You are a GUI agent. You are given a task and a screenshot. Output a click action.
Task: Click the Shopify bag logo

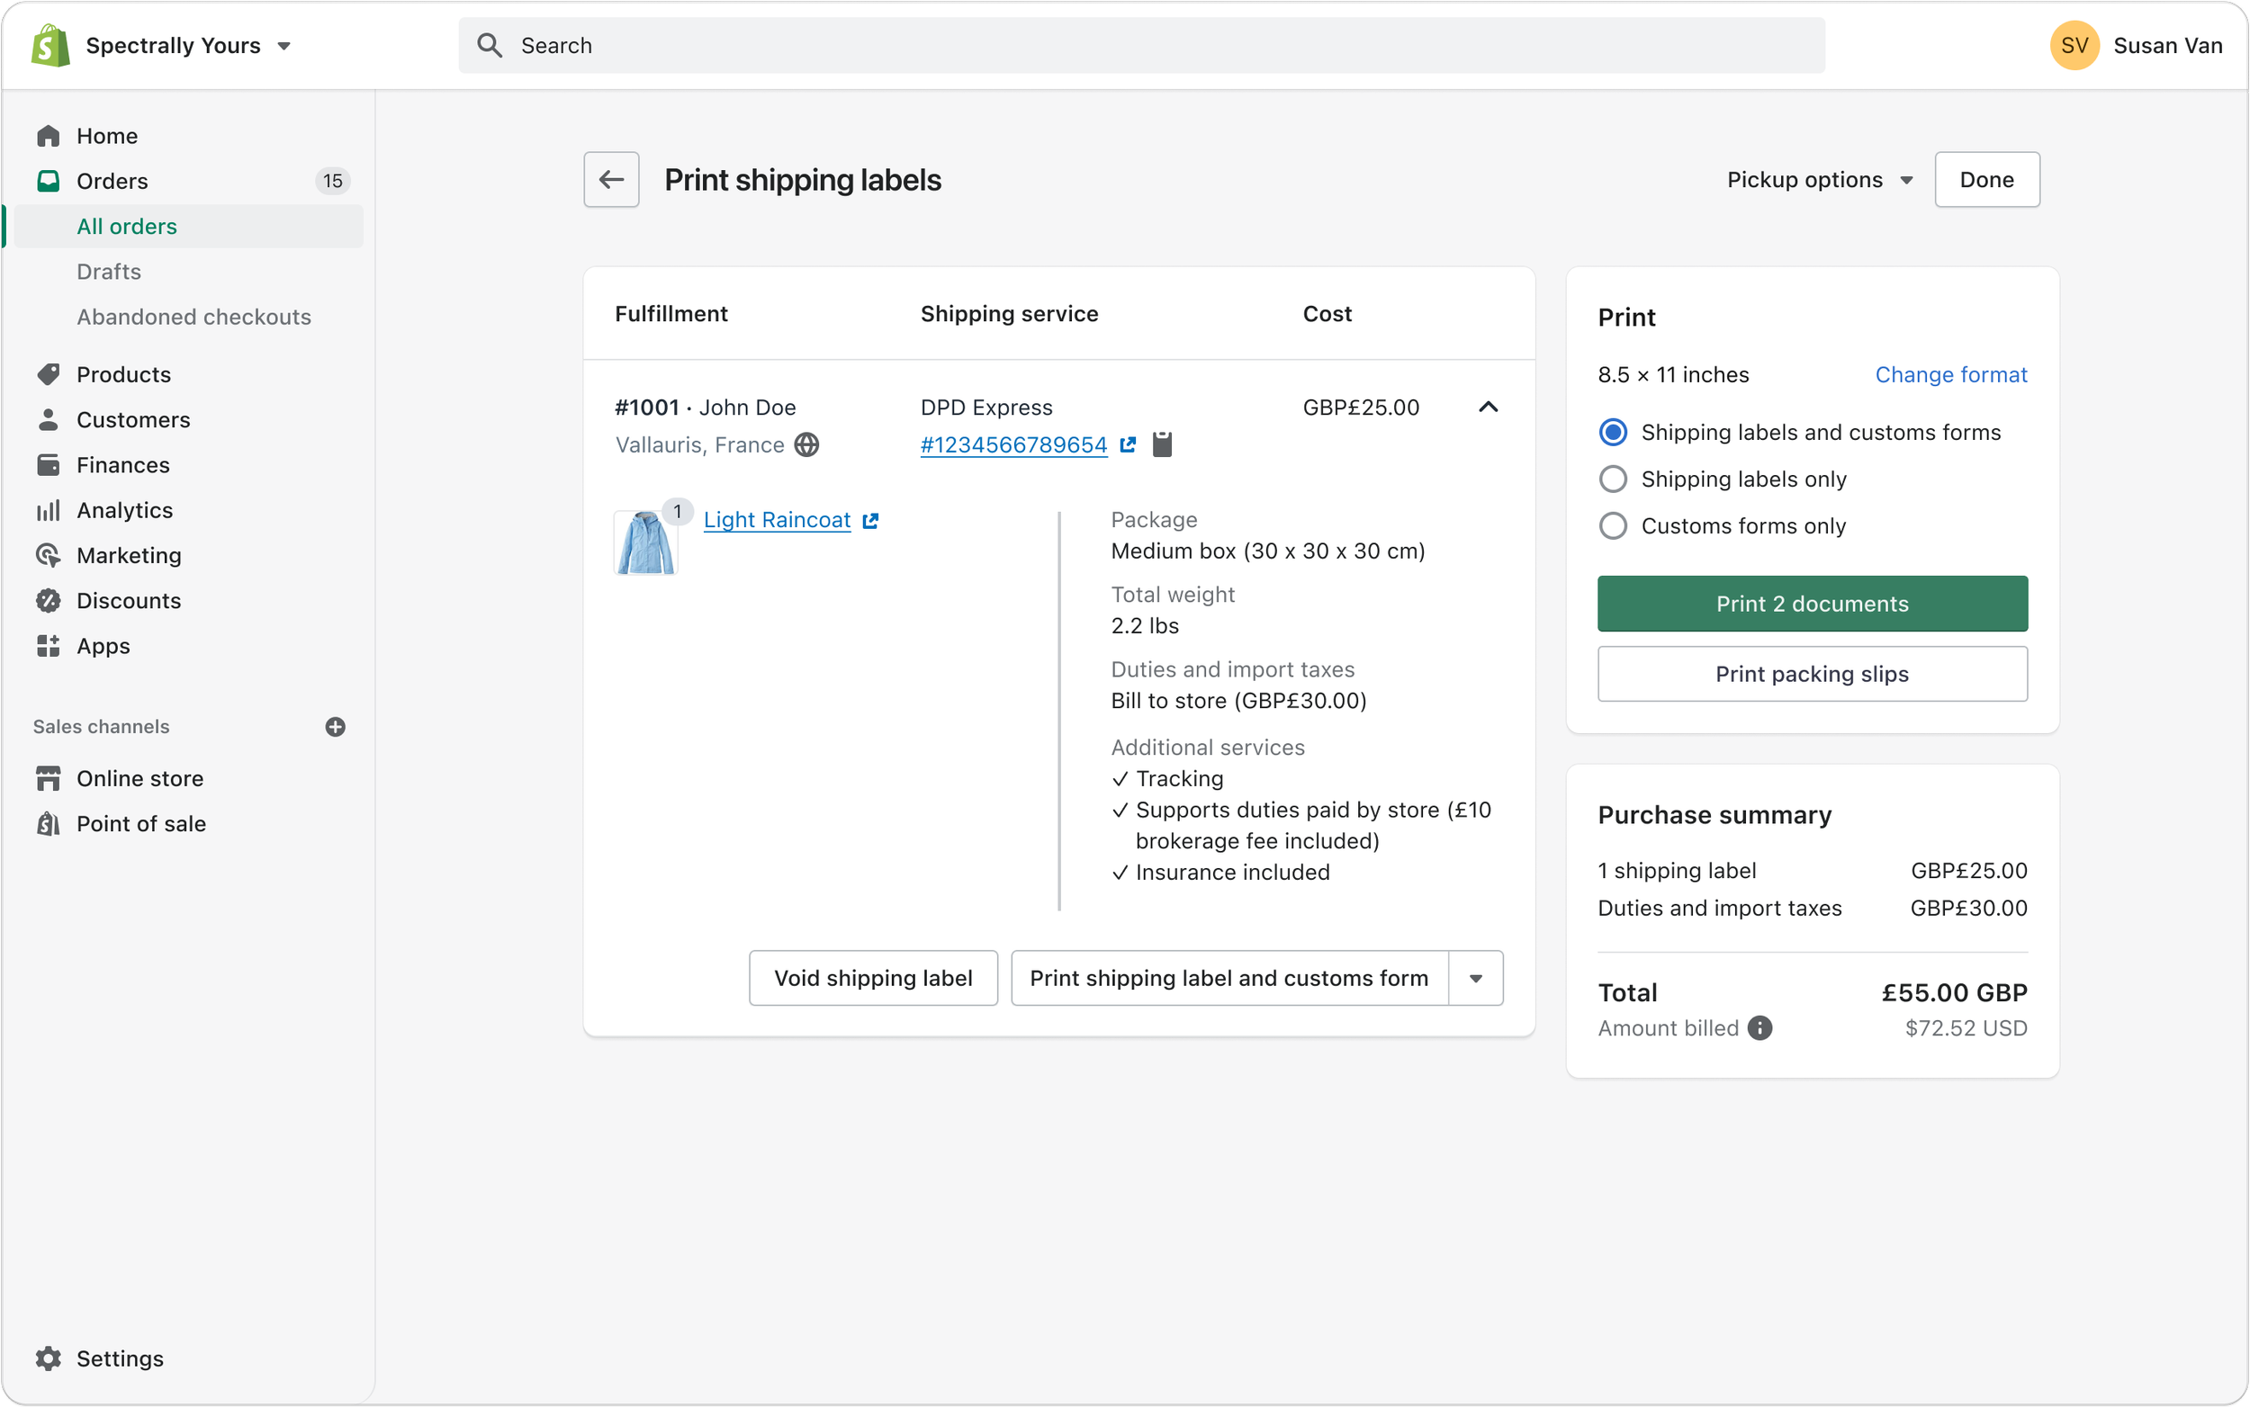point(50,46)
